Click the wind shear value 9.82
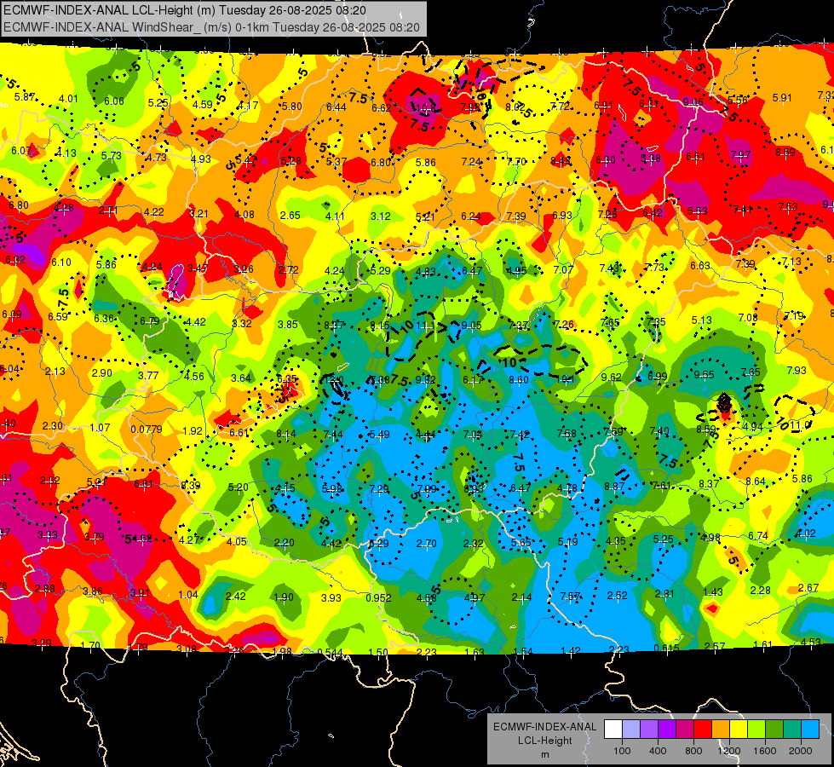834x767 pixels. [425, 379]
